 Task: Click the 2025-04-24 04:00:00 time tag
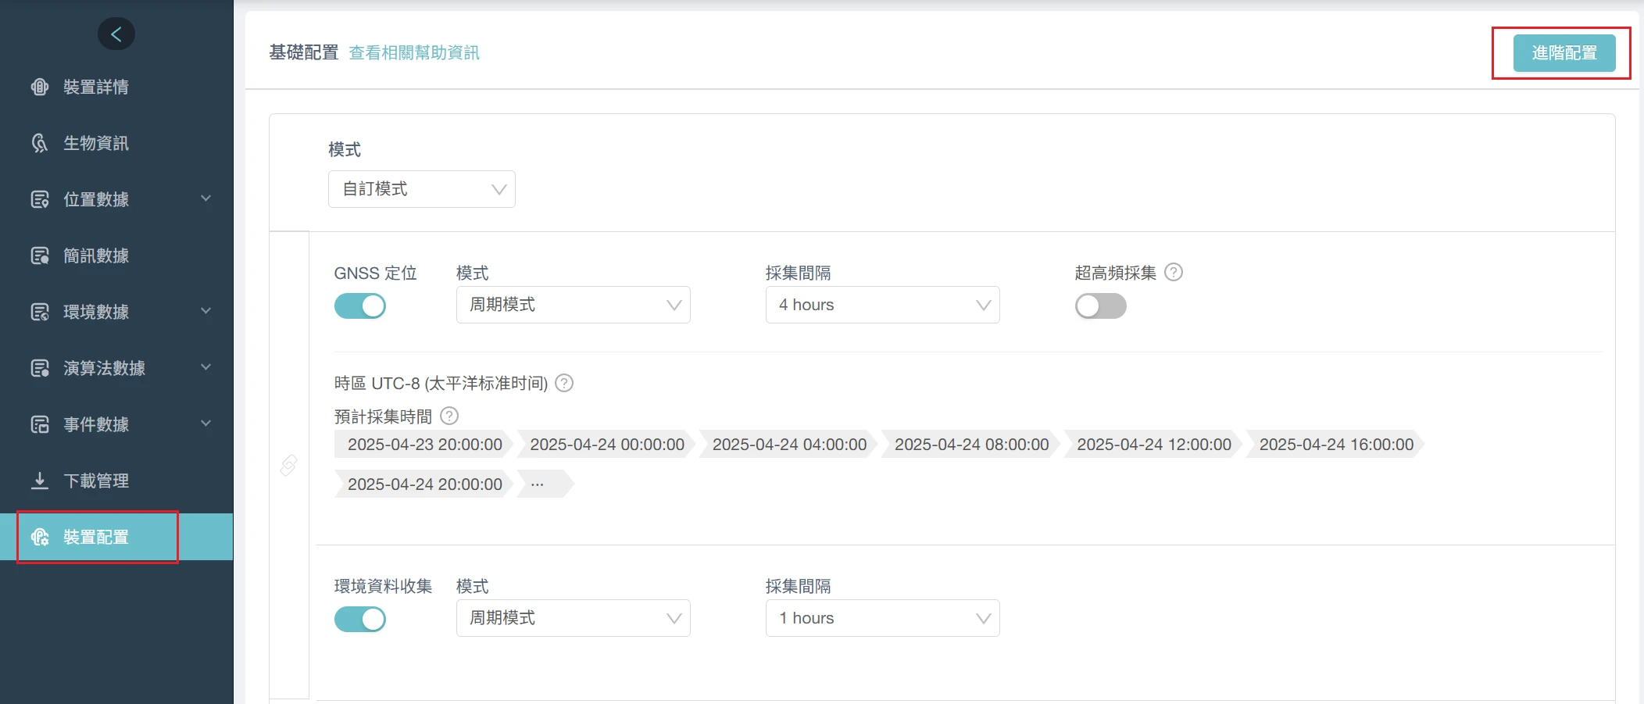[x=789, y=445]
